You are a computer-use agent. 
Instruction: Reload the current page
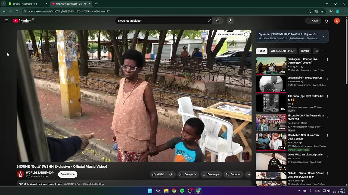tap(17, 11)
